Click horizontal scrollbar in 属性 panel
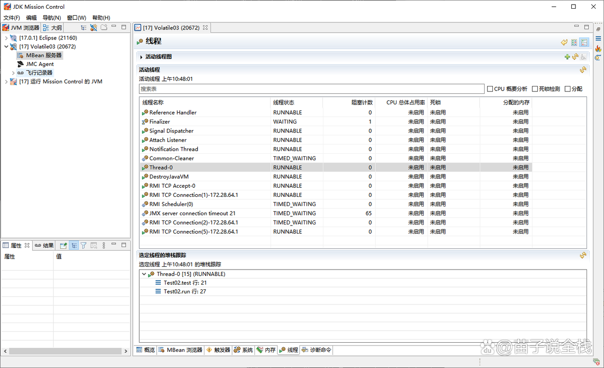 65,351
